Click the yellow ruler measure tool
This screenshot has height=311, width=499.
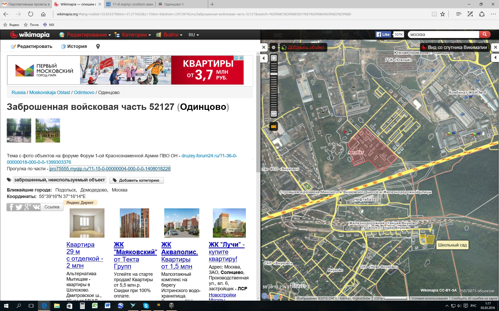[274, 126]
